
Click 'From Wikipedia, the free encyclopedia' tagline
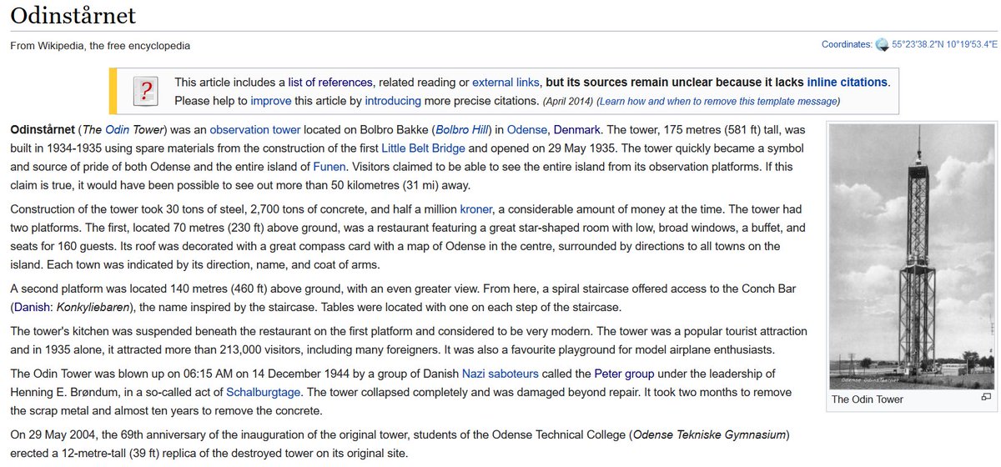point(100,46)
